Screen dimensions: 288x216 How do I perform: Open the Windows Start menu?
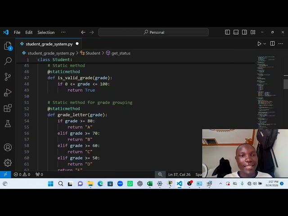click(50, 184)
